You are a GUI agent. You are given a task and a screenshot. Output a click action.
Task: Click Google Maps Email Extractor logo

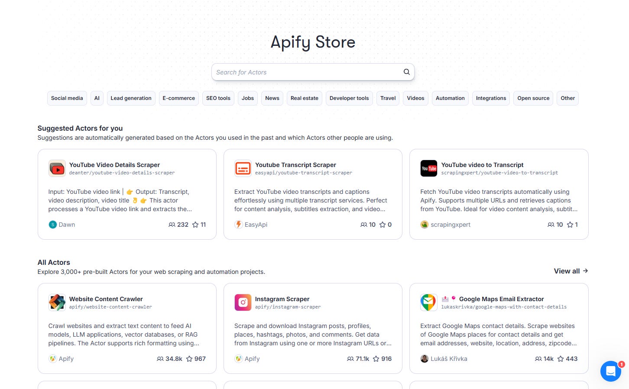(x=429, y=302)
